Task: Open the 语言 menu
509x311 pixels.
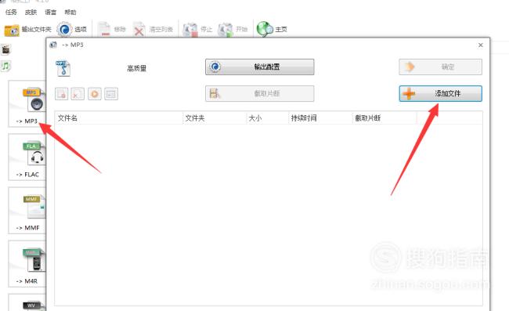Action: [50, 13]
